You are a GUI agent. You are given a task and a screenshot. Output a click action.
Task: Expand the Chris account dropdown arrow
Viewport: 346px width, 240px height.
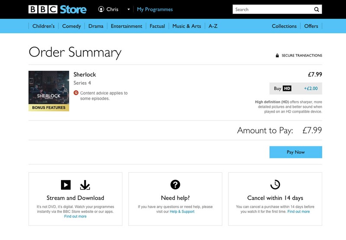(128, 9)
